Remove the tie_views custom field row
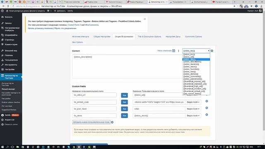The height and width of the screenshot is (149, 265). pos(207,115)
